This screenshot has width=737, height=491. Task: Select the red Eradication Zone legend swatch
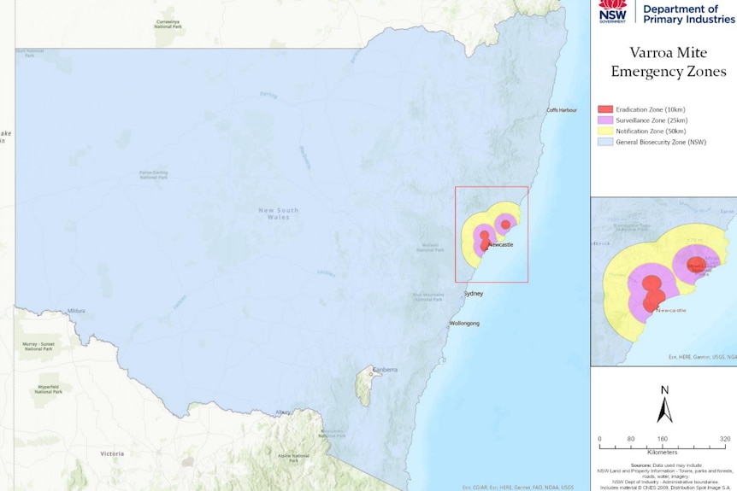[605, 109]
